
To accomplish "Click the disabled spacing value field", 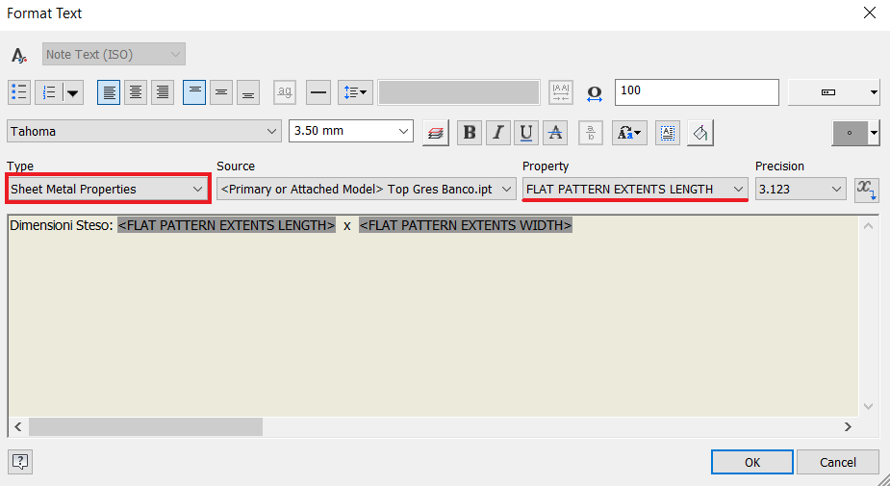I will (459, 92).
